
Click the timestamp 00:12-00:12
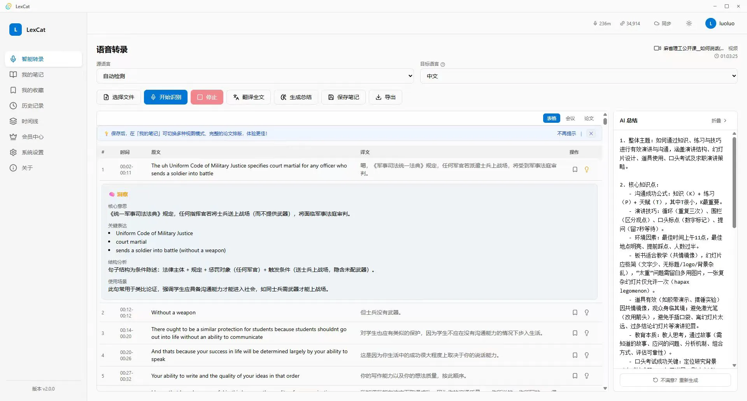coord(126,313)
